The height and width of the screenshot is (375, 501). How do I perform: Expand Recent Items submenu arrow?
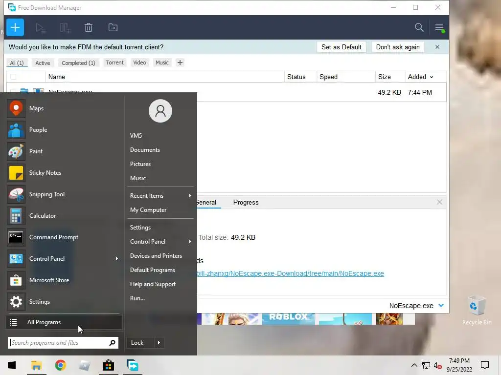point(190,195)
